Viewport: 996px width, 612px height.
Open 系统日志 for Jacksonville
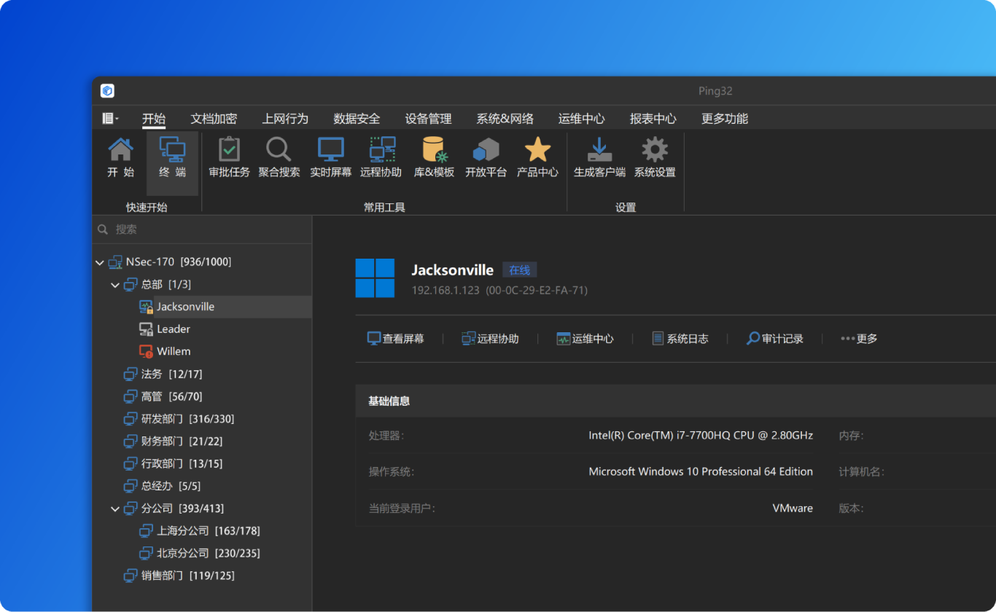(x=680, y=339)
